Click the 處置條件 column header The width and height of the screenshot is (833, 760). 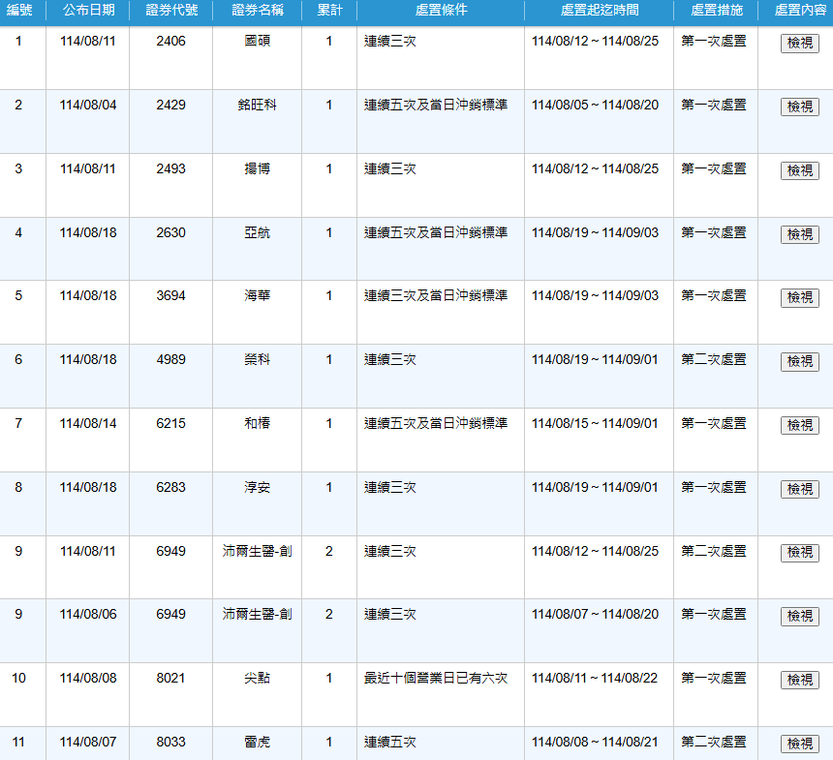(x=441, y=10)
